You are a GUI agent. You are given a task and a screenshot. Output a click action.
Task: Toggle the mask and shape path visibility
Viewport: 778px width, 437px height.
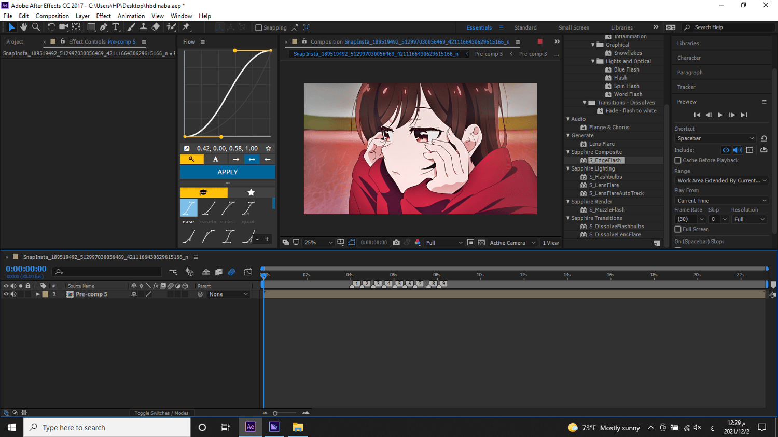(352, 243)
